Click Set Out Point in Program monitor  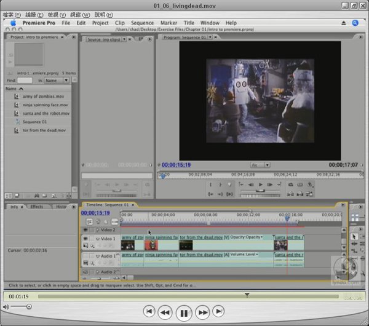tap(220, 185)
